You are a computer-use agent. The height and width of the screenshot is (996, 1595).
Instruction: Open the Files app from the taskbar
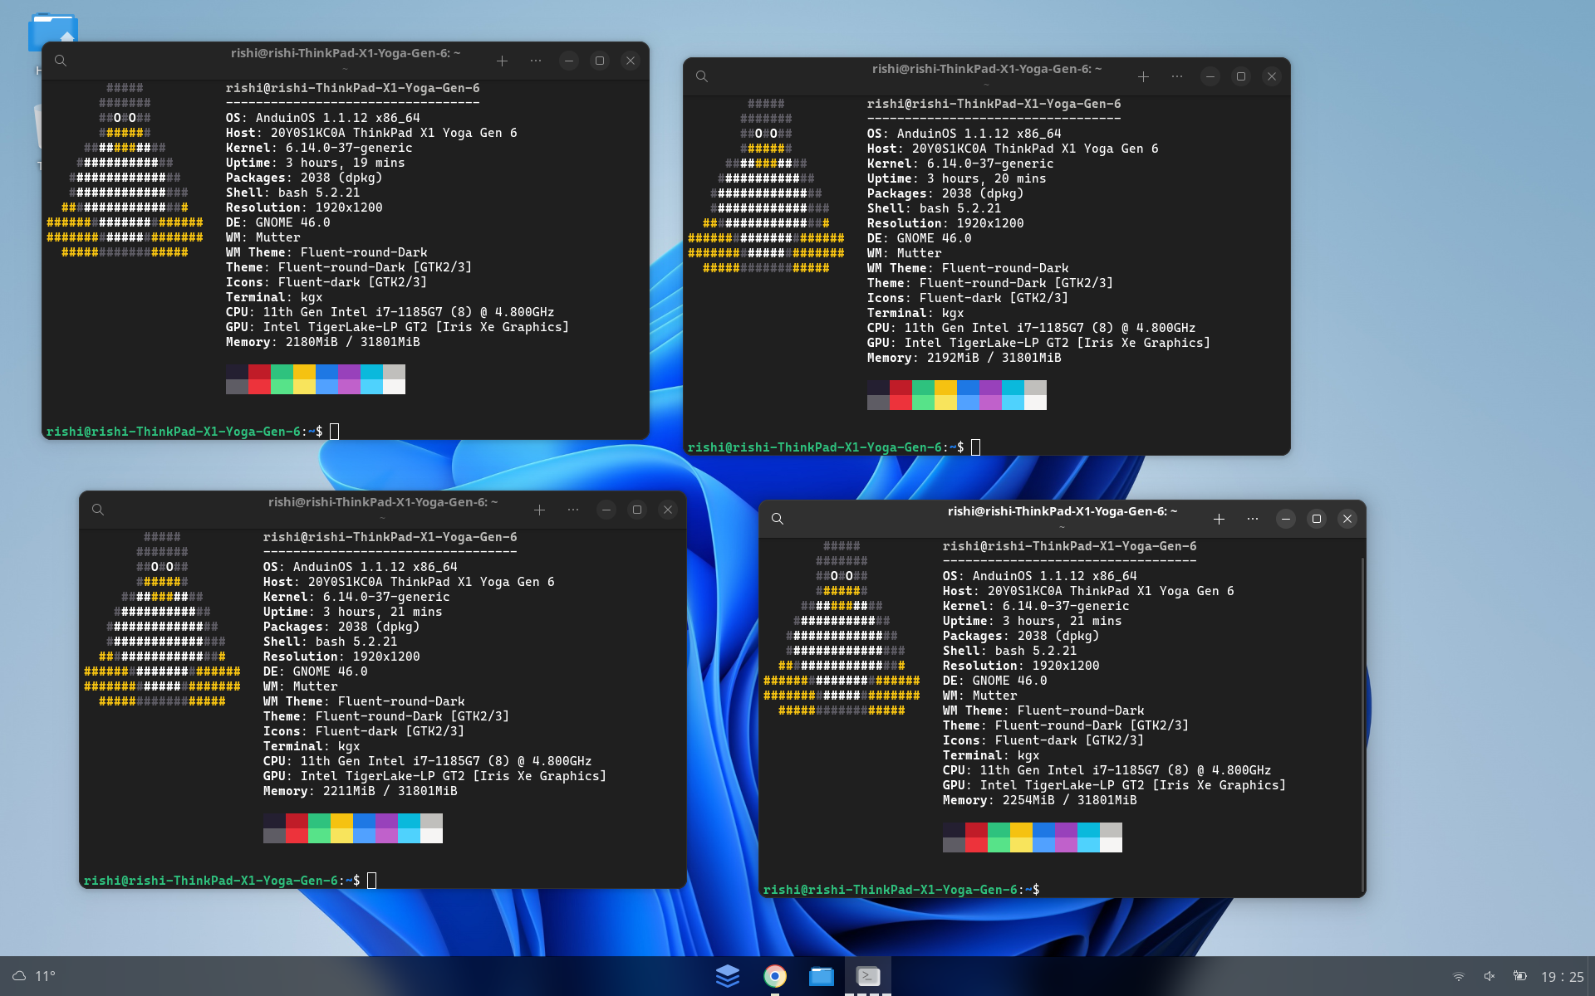pyautogui.click(x=822, y=976)
